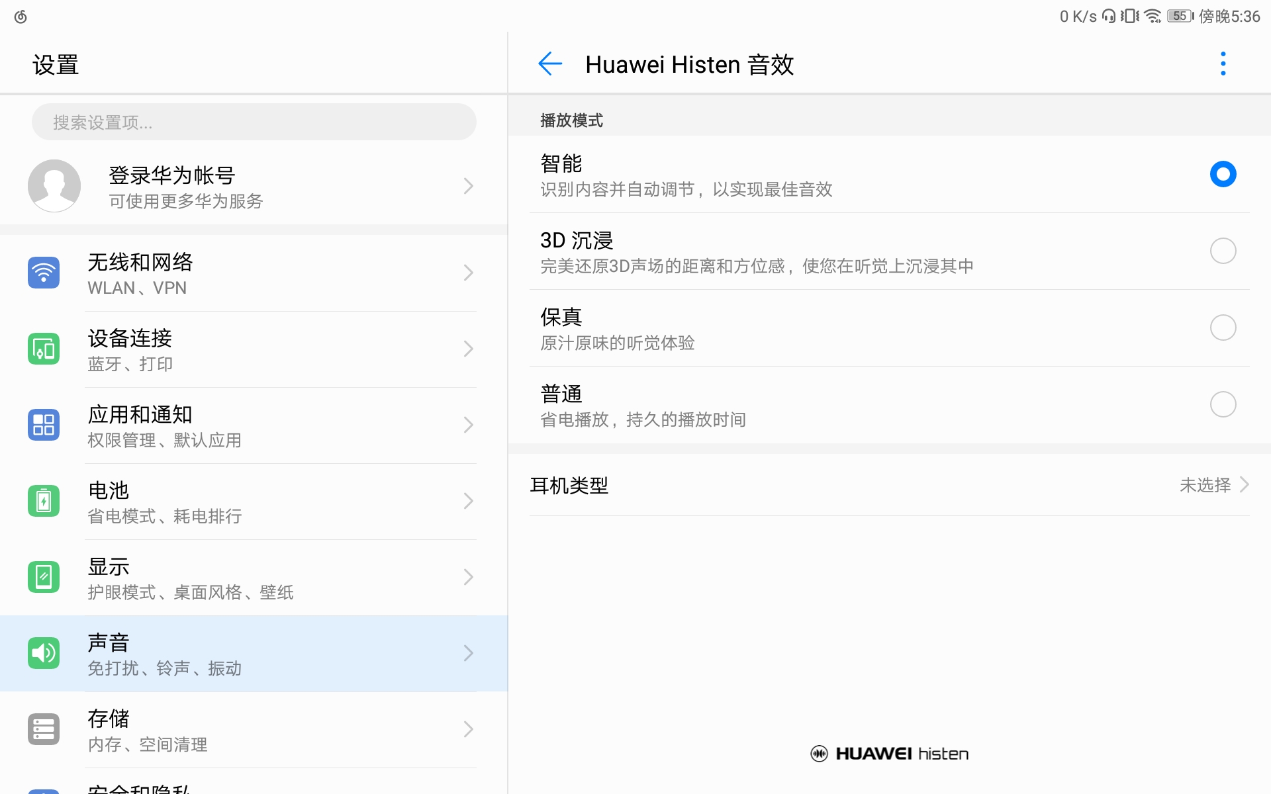Tap the 智能 mode title text
1271x794 pixels.
pos(561,163)
